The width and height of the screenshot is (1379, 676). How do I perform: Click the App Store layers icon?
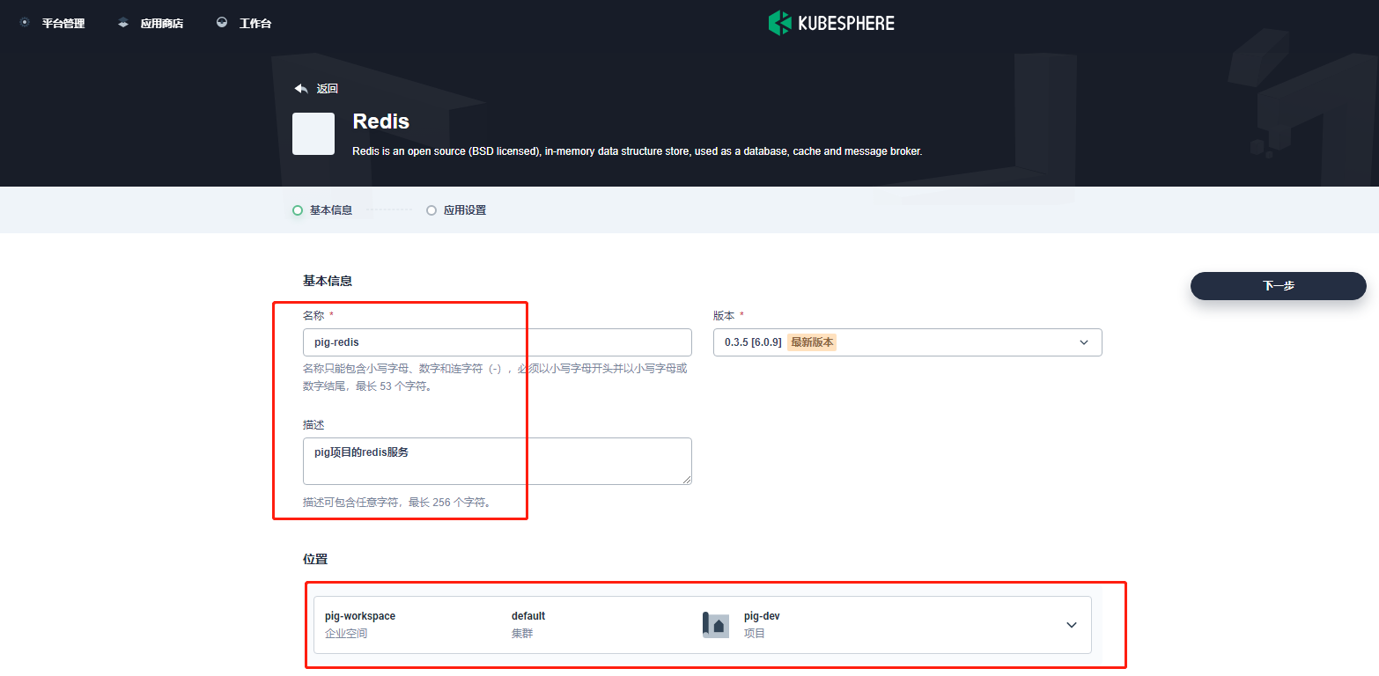[x=123, y=23]
